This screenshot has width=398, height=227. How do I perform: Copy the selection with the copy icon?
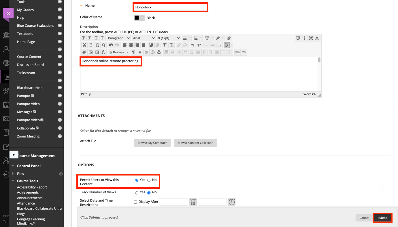point(91,45)
